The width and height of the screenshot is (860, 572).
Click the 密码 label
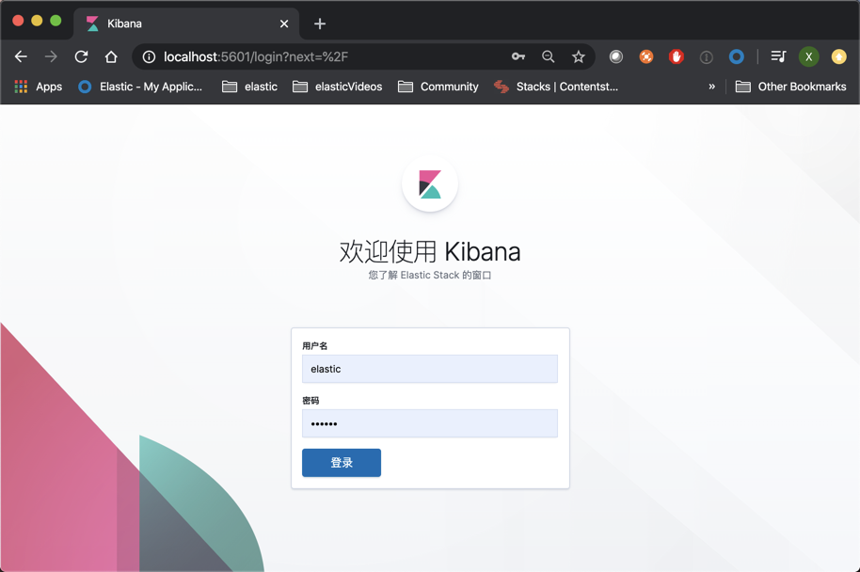[311, 401]
